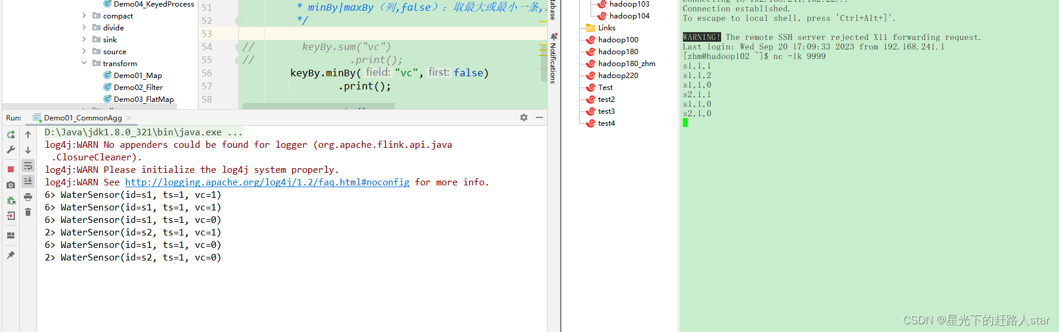1059x332 pixels.
Task: Stop the running process (red square)
Action: [11, 169]
